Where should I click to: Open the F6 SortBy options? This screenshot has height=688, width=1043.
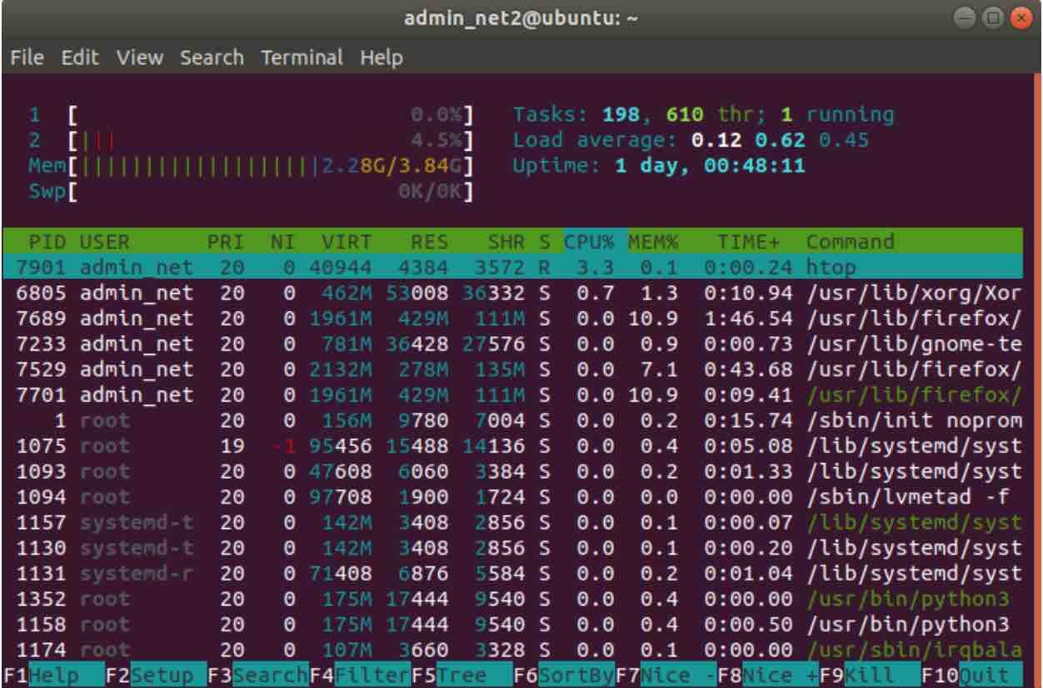click(563, 676)
